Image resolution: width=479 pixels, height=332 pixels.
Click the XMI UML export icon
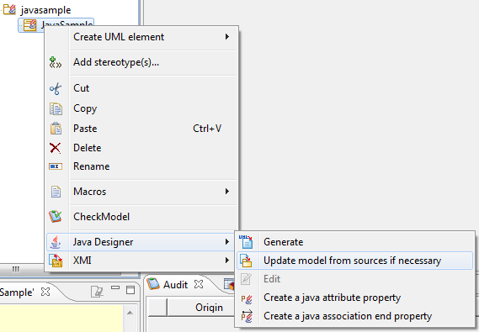56,261
